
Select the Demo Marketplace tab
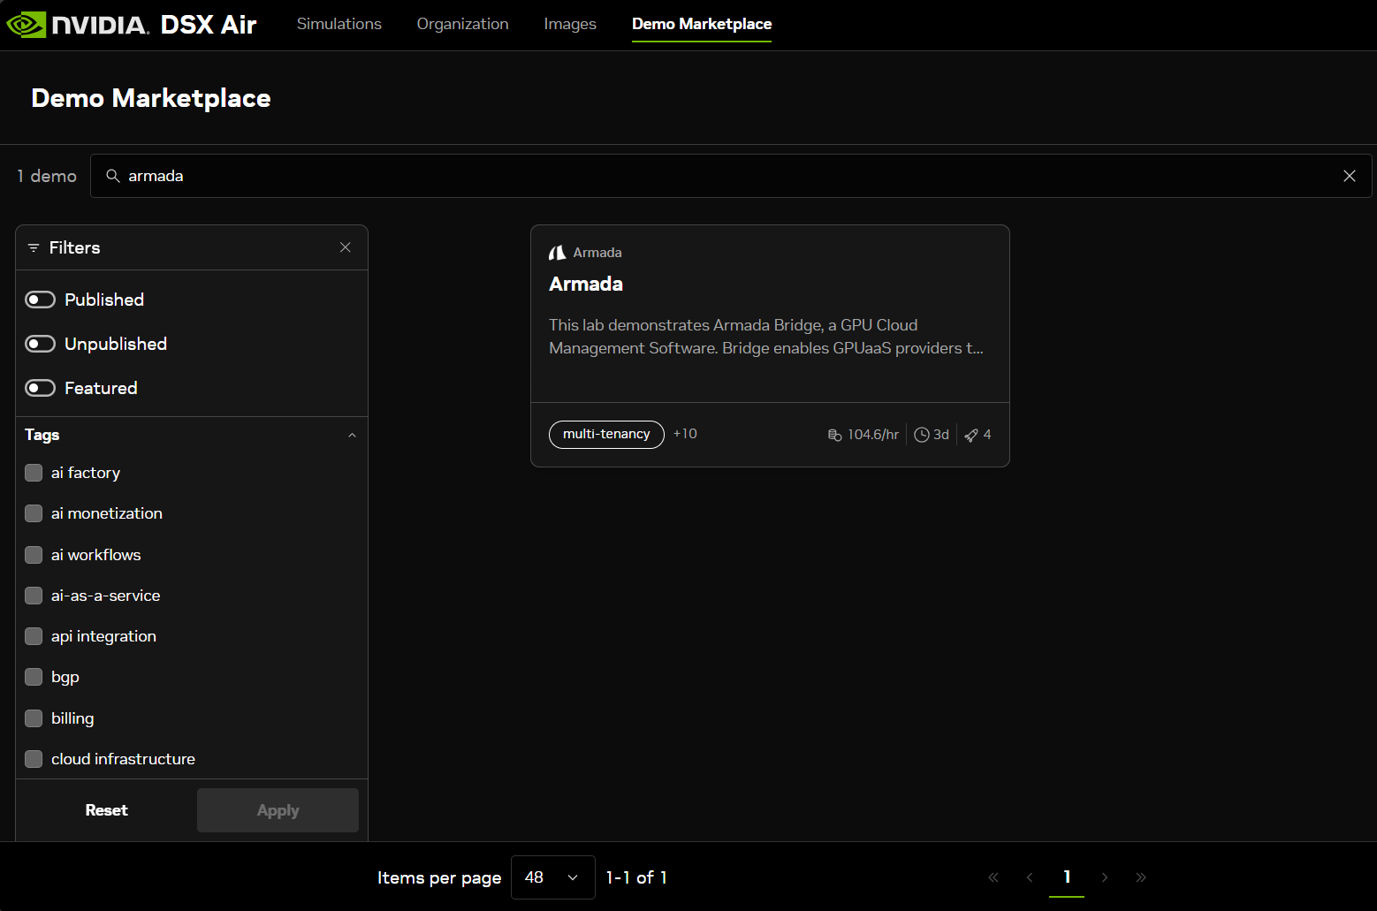click(x=702, y=24)
